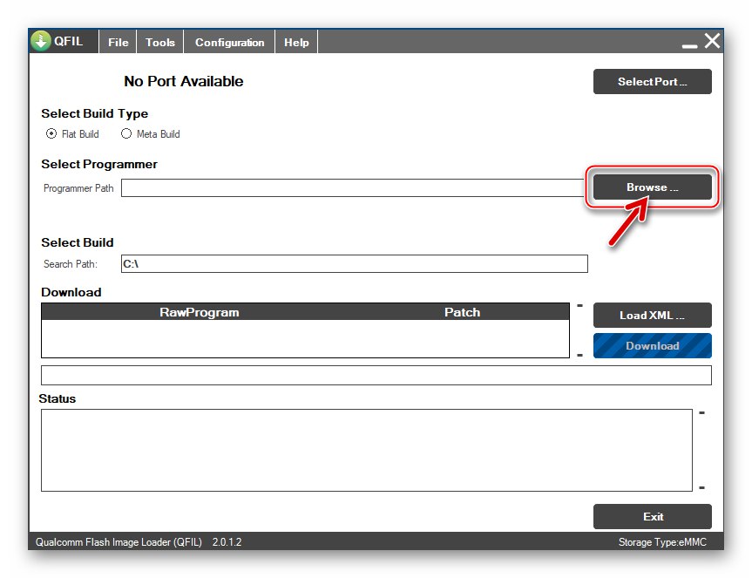This screenshot has width=752, height=578.
Task: Click inside the Programmer Path field
Action: [353, 187]
